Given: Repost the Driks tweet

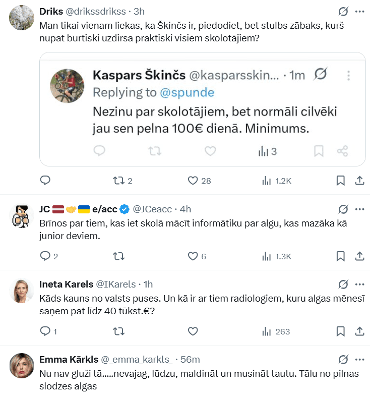Looking at the screenshot, I should (x=118, y=180).
